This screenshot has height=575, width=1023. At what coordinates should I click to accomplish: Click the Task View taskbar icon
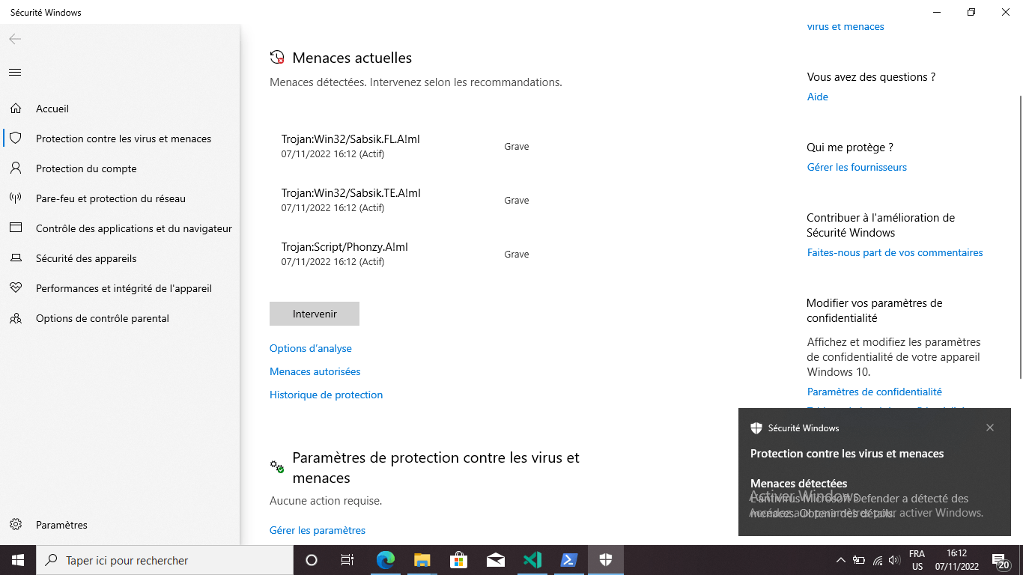pyautogui.click(x=347, y=560)
